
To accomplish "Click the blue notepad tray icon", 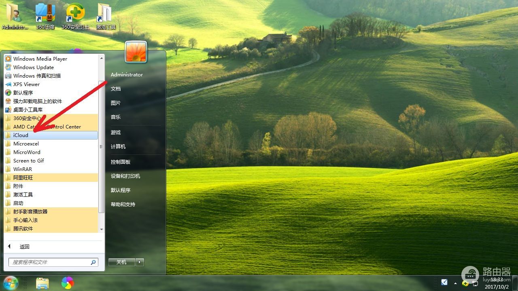I will 444,282.
